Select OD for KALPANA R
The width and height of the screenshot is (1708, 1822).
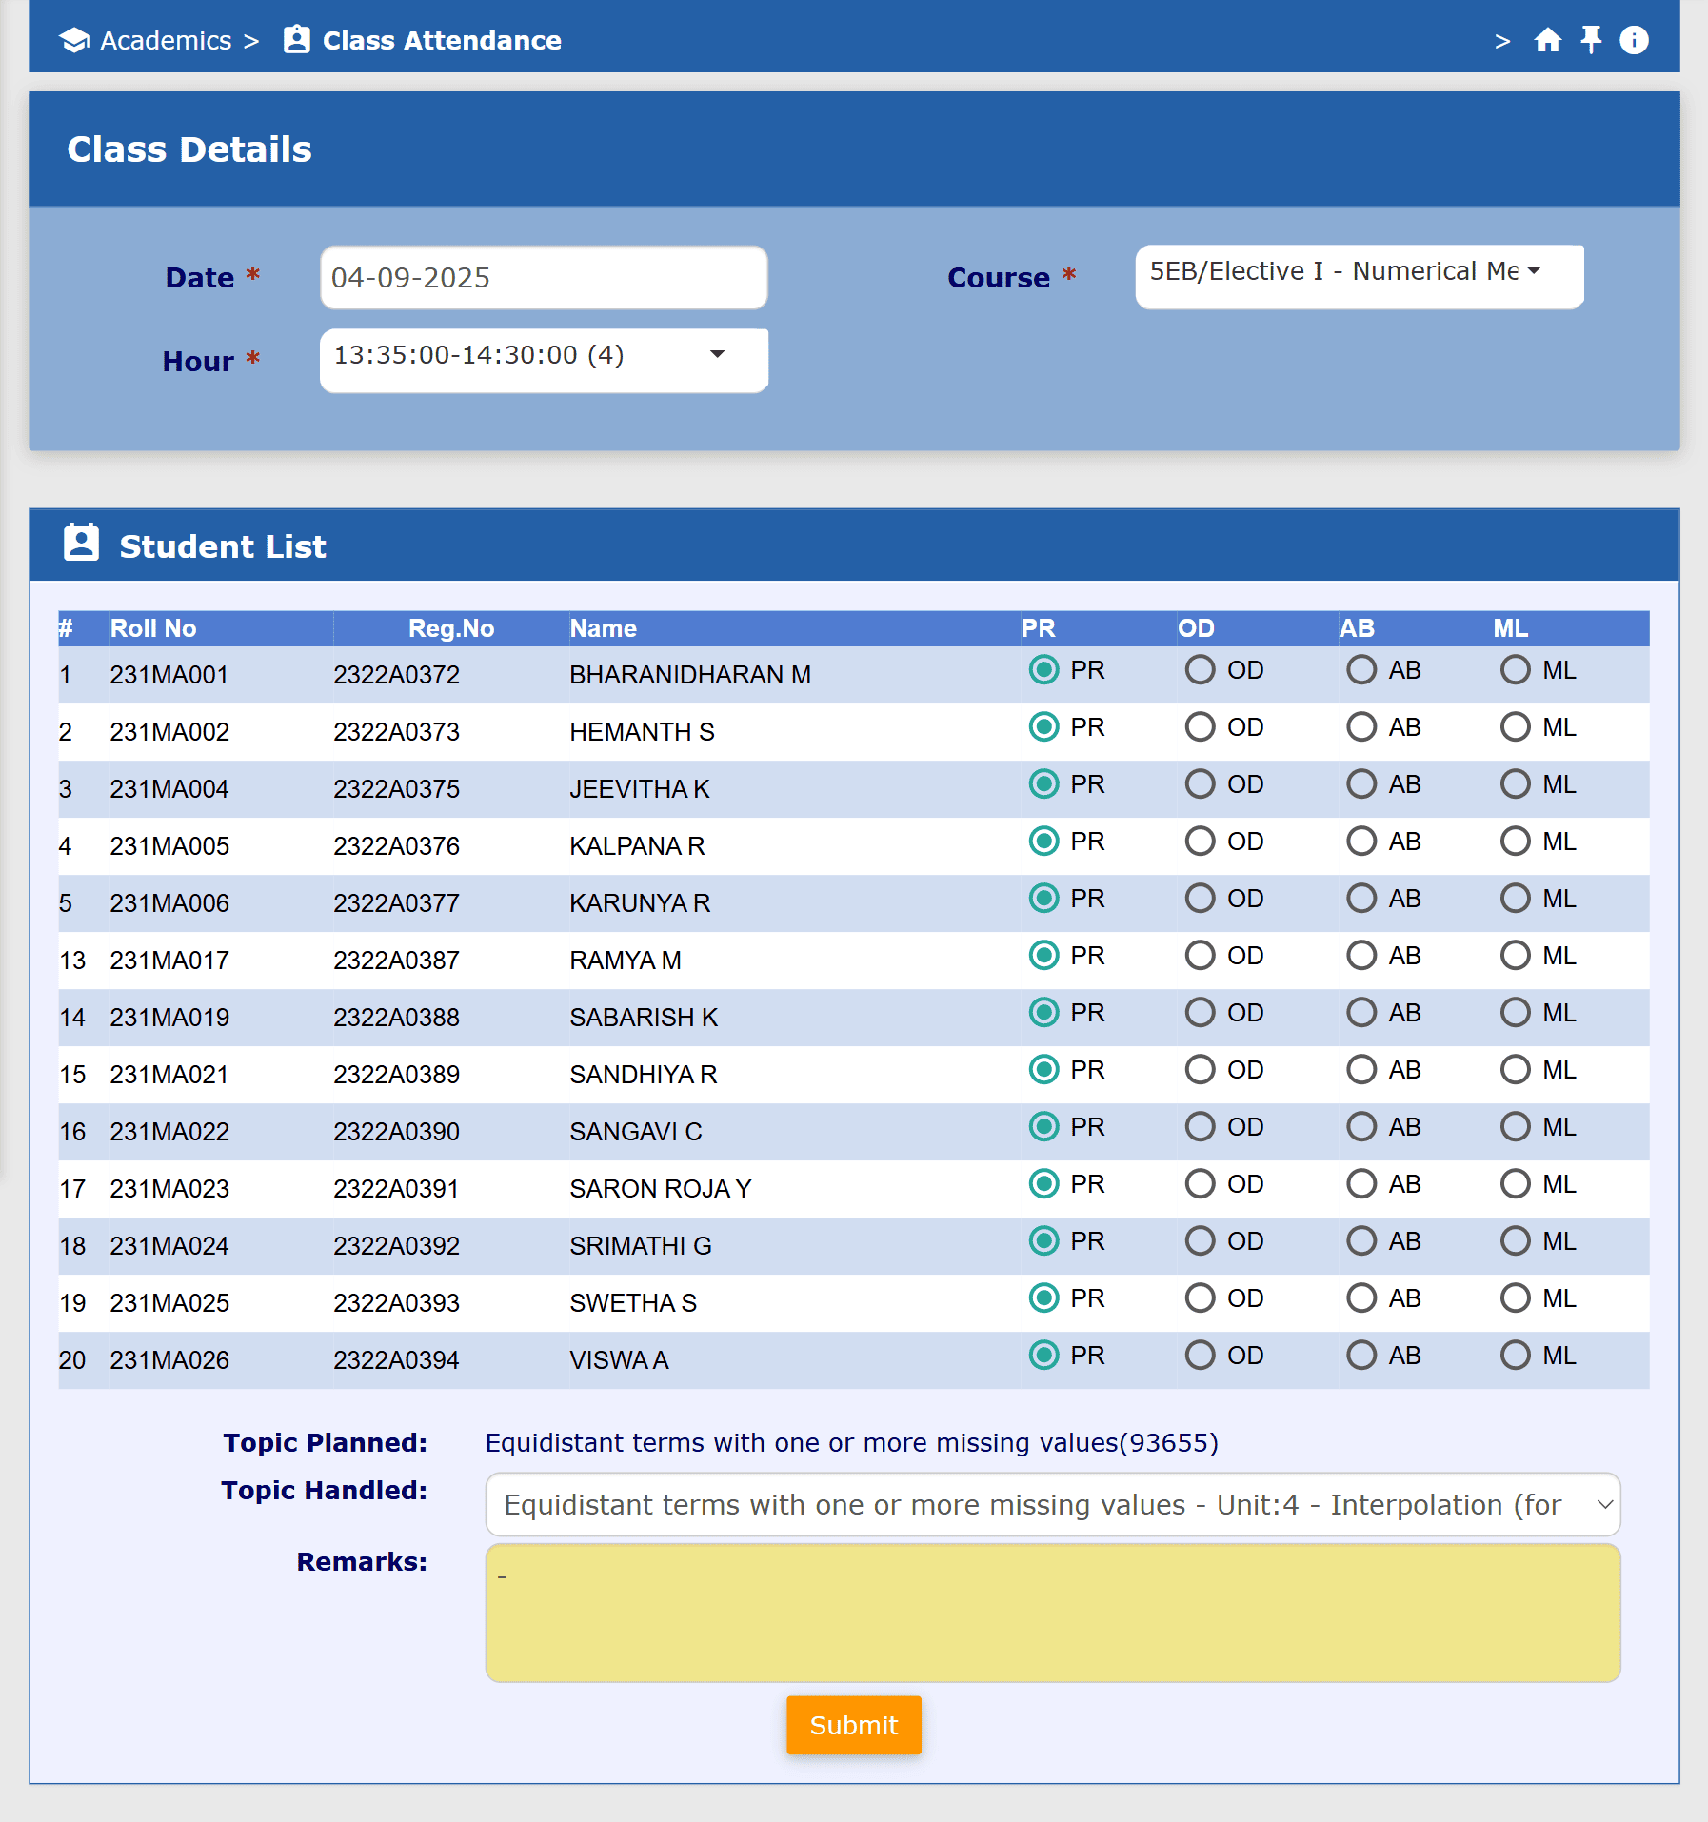pos(1200,842)
